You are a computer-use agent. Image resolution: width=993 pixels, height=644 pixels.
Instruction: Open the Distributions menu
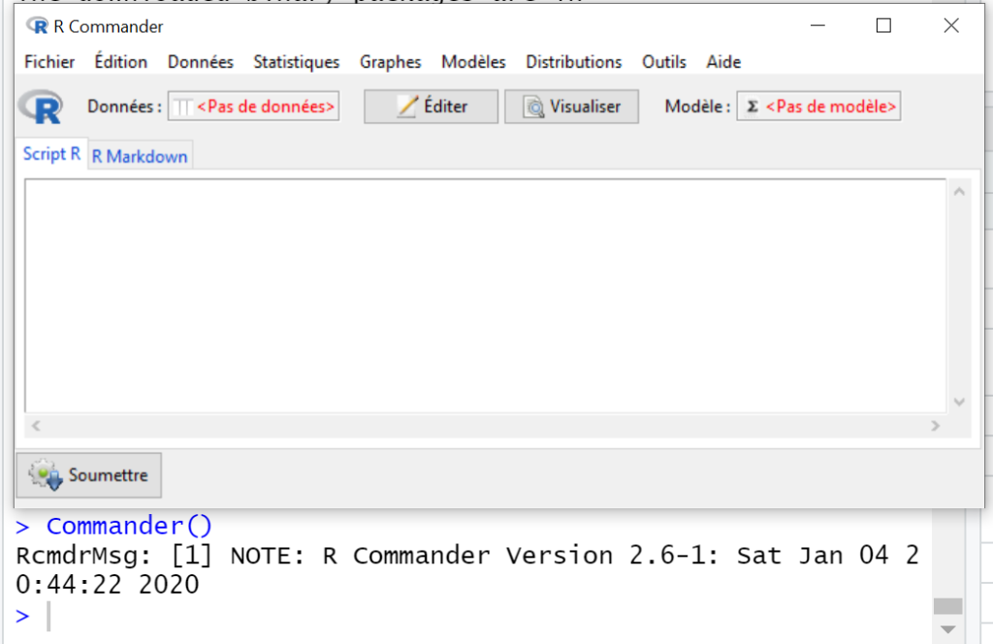coord(573,61)
